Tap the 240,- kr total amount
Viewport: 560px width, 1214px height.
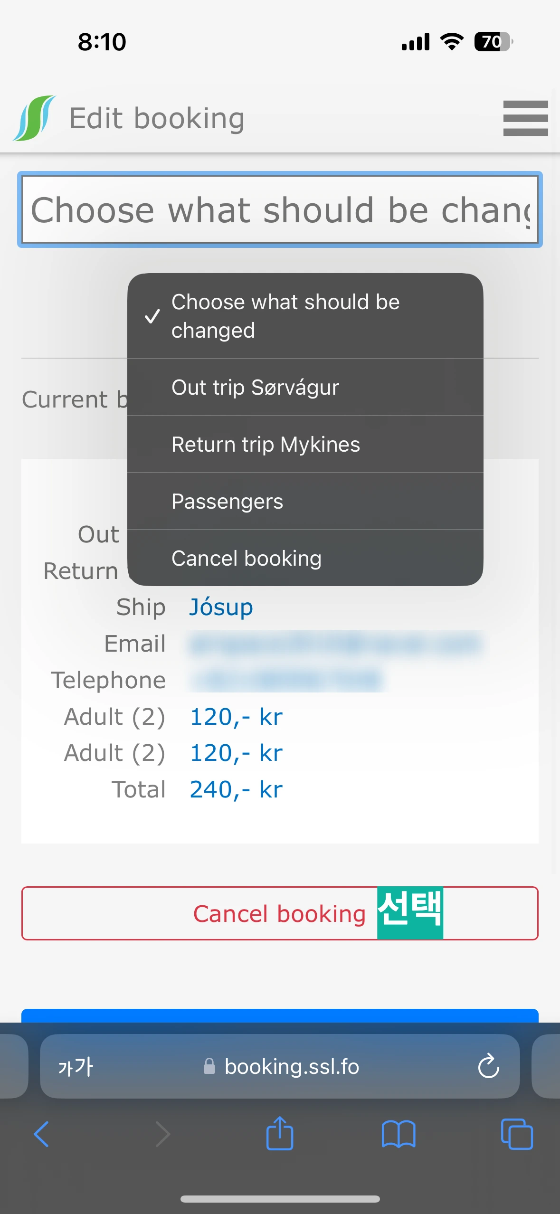[x=236, y=789]
